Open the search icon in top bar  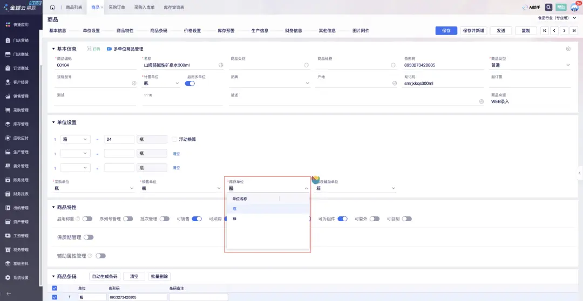pos(548,8)
